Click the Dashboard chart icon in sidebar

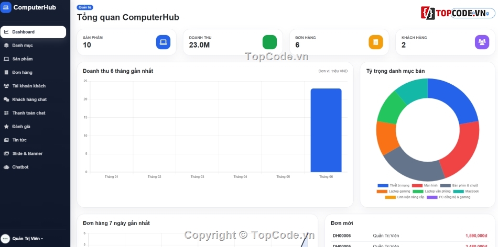pyautogui.click(x=6, y=32)
